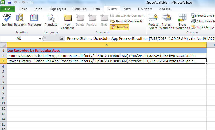This screenshot has height=130, width=215.
Task: Open the Research pane
Action: coord(20,20)
